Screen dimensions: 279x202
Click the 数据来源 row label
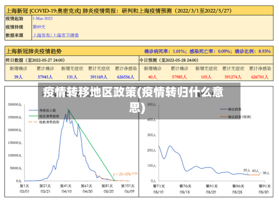(15, 35)
